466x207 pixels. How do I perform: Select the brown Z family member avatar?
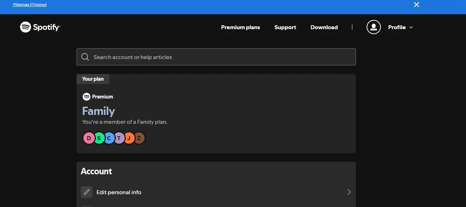(139, 138)
